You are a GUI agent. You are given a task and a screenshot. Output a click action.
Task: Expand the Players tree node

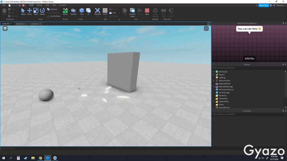(x=214, y=74)
